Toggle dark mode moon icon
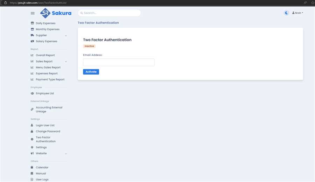 286,13
